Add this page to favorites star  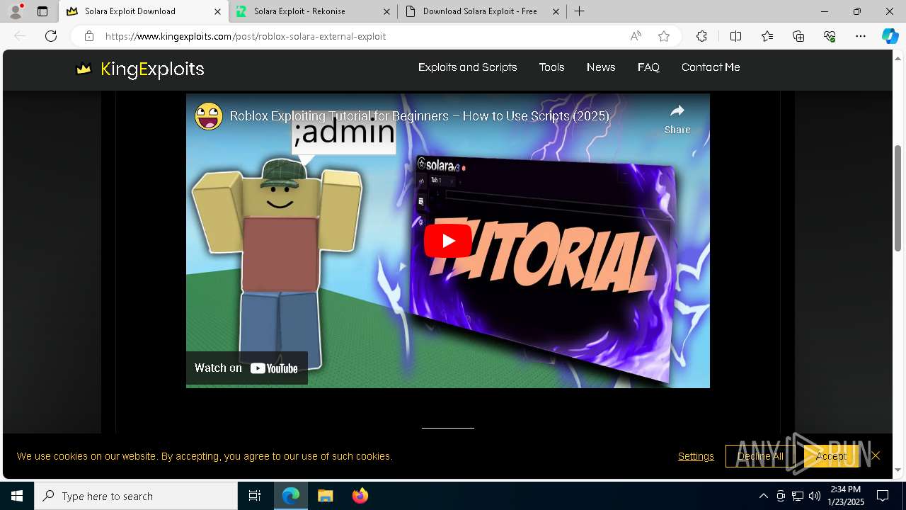tap(664, 36)
